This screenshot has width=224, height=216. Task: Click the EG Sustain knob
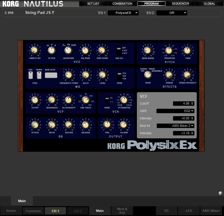coord(69,125)
